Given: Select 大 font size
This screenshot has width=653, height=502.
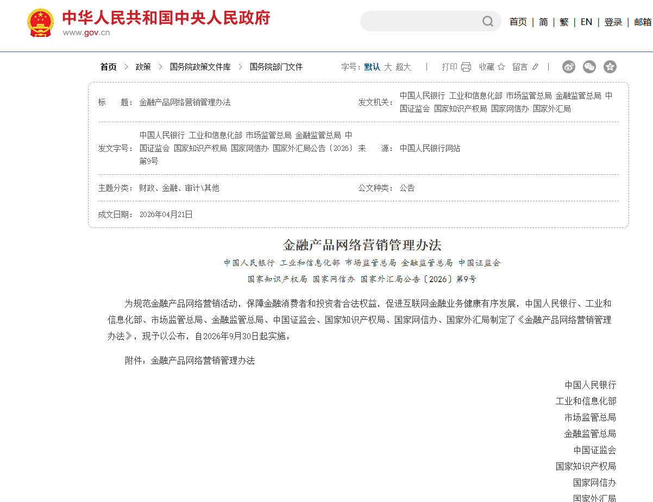Looking at the screenshot, I should click(388, 67).
